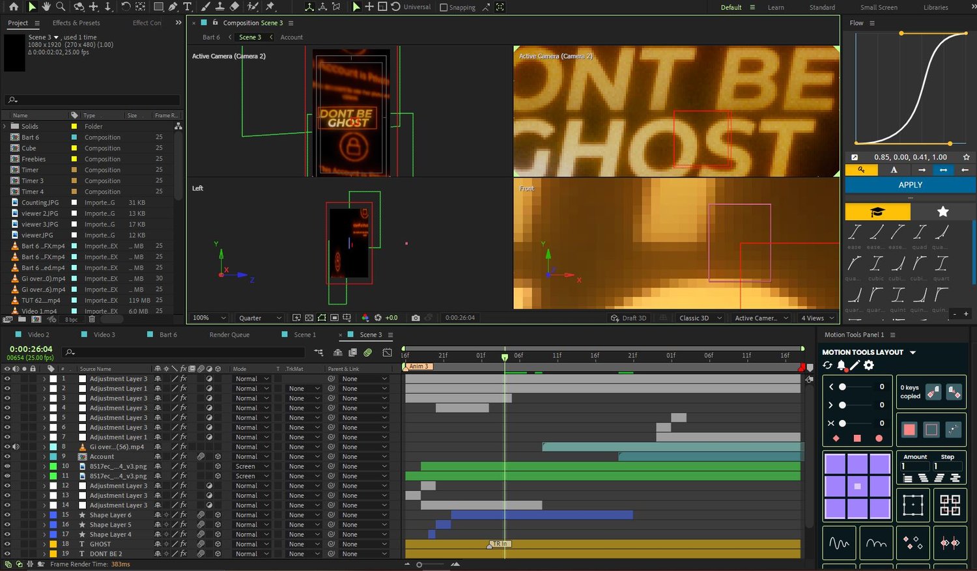Select the Puppet Pin tool
The width and height of the screenshot is (977, 571).
270,7
